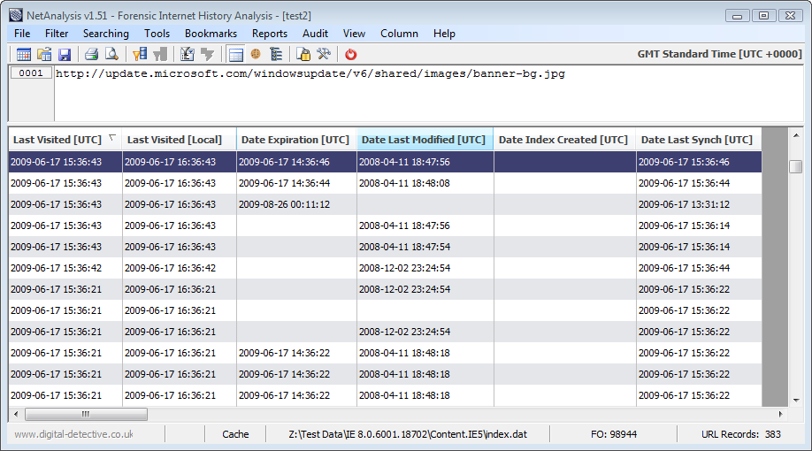
Task: Select expiration cell 2009-06-17 14:36:46
Action: [296, 162]
